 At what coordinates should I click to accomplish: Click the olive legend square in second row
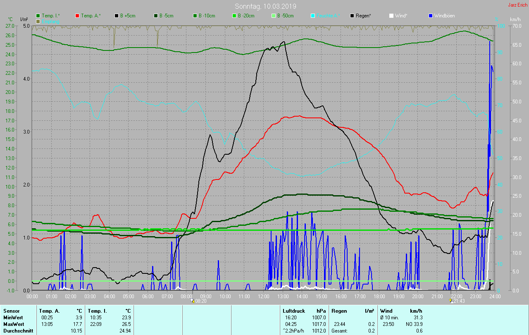point(38,21)
